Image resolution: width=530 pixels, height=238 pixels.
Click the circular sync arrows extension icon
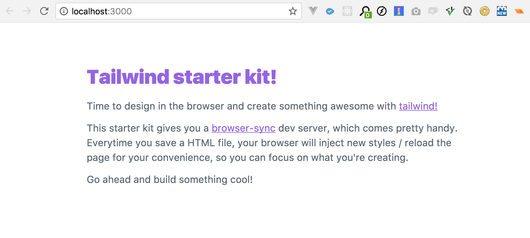click(x=467, y=11)
